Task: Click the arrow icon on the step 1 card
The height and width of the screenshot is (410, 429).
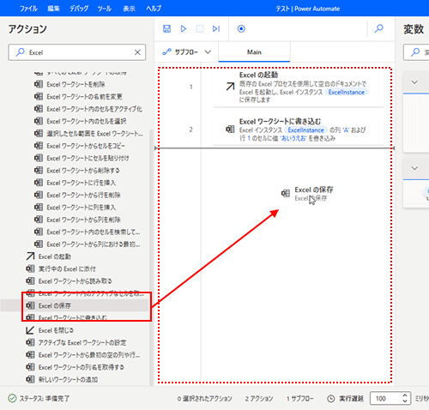Action: point(230,87)
